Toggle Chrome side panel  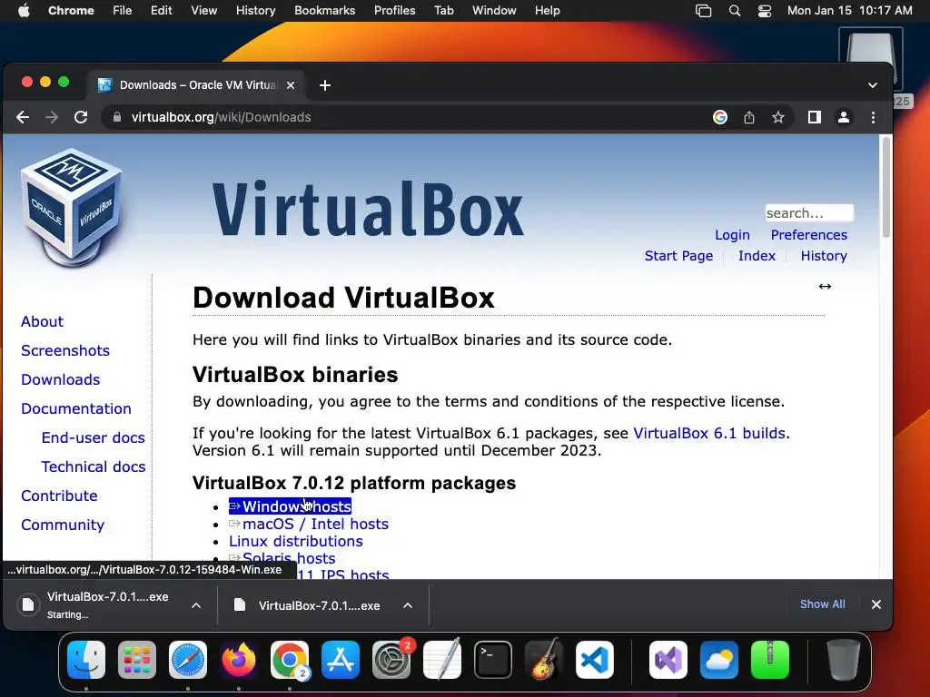pos(815,117)
